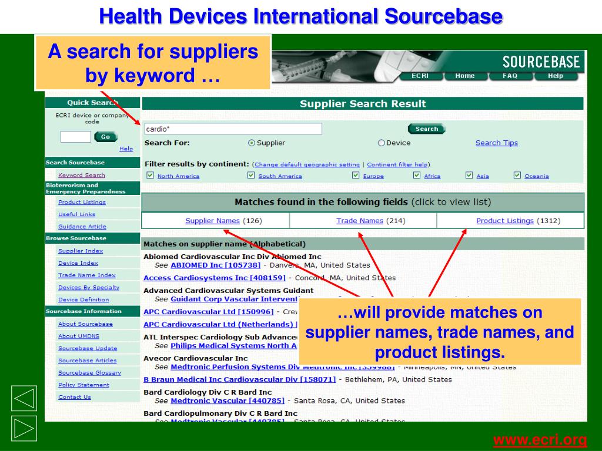Select the Supplier radio button
Viewport: 602px width, 451px height.
(252, 143)
